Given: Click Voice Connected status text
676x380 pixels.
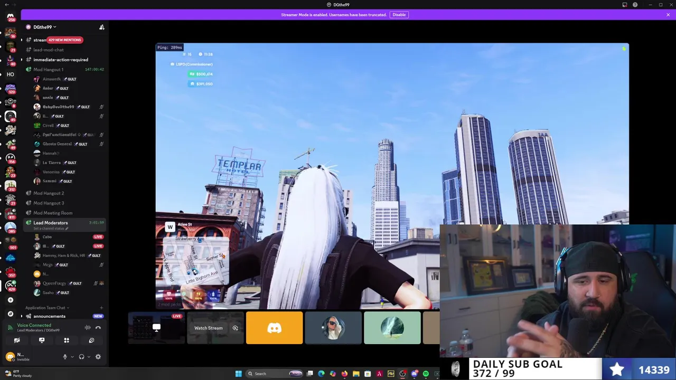Looking at the screenshot, I should 34,326.
